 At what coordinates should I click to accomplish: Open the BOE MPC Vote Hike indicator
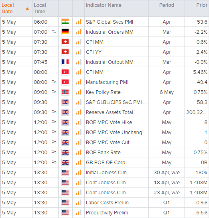[109, 122]
